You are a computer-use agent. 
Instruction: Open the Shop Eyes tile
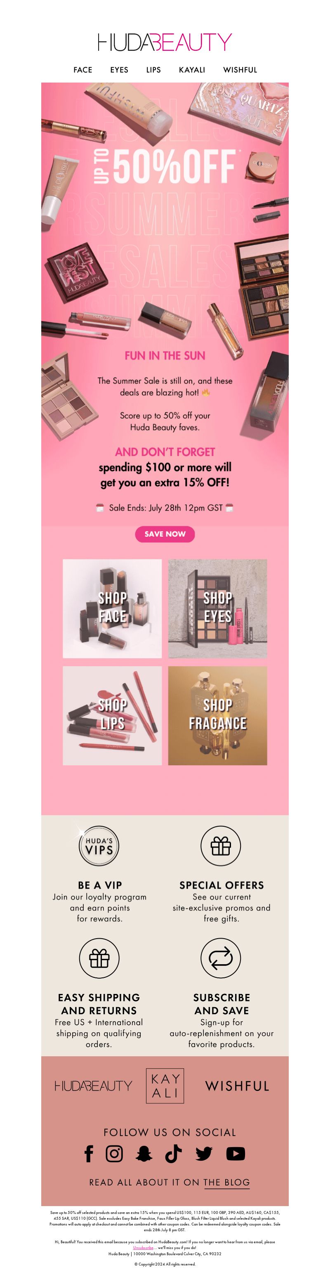218,608
